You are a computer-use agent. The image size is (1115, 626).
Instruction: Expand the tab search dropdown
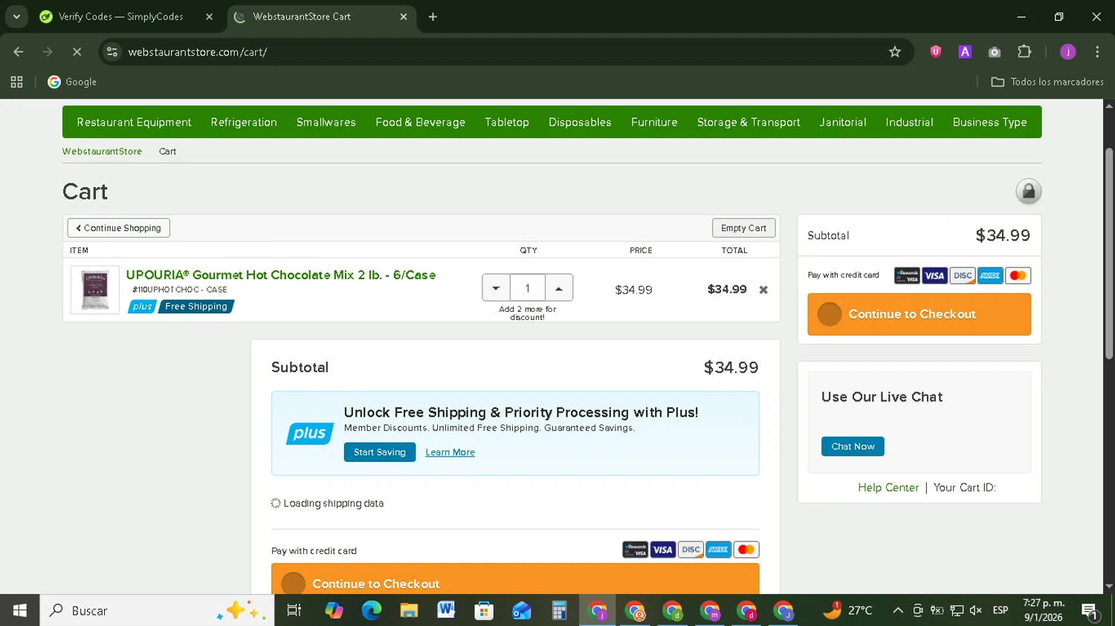pyautogui.click(x=16, y=16)
